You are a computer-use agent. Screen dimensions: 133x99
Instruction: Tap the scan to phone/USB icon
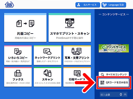pos(48,73)
